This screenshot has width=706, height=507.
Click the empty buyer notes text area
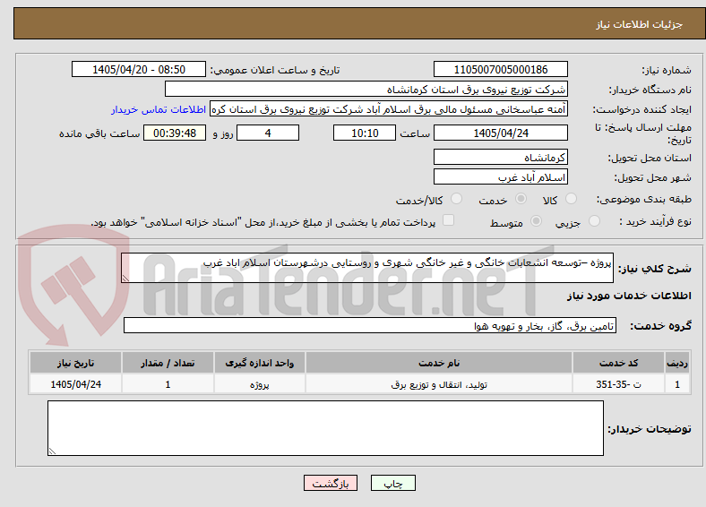coord(325,428)
